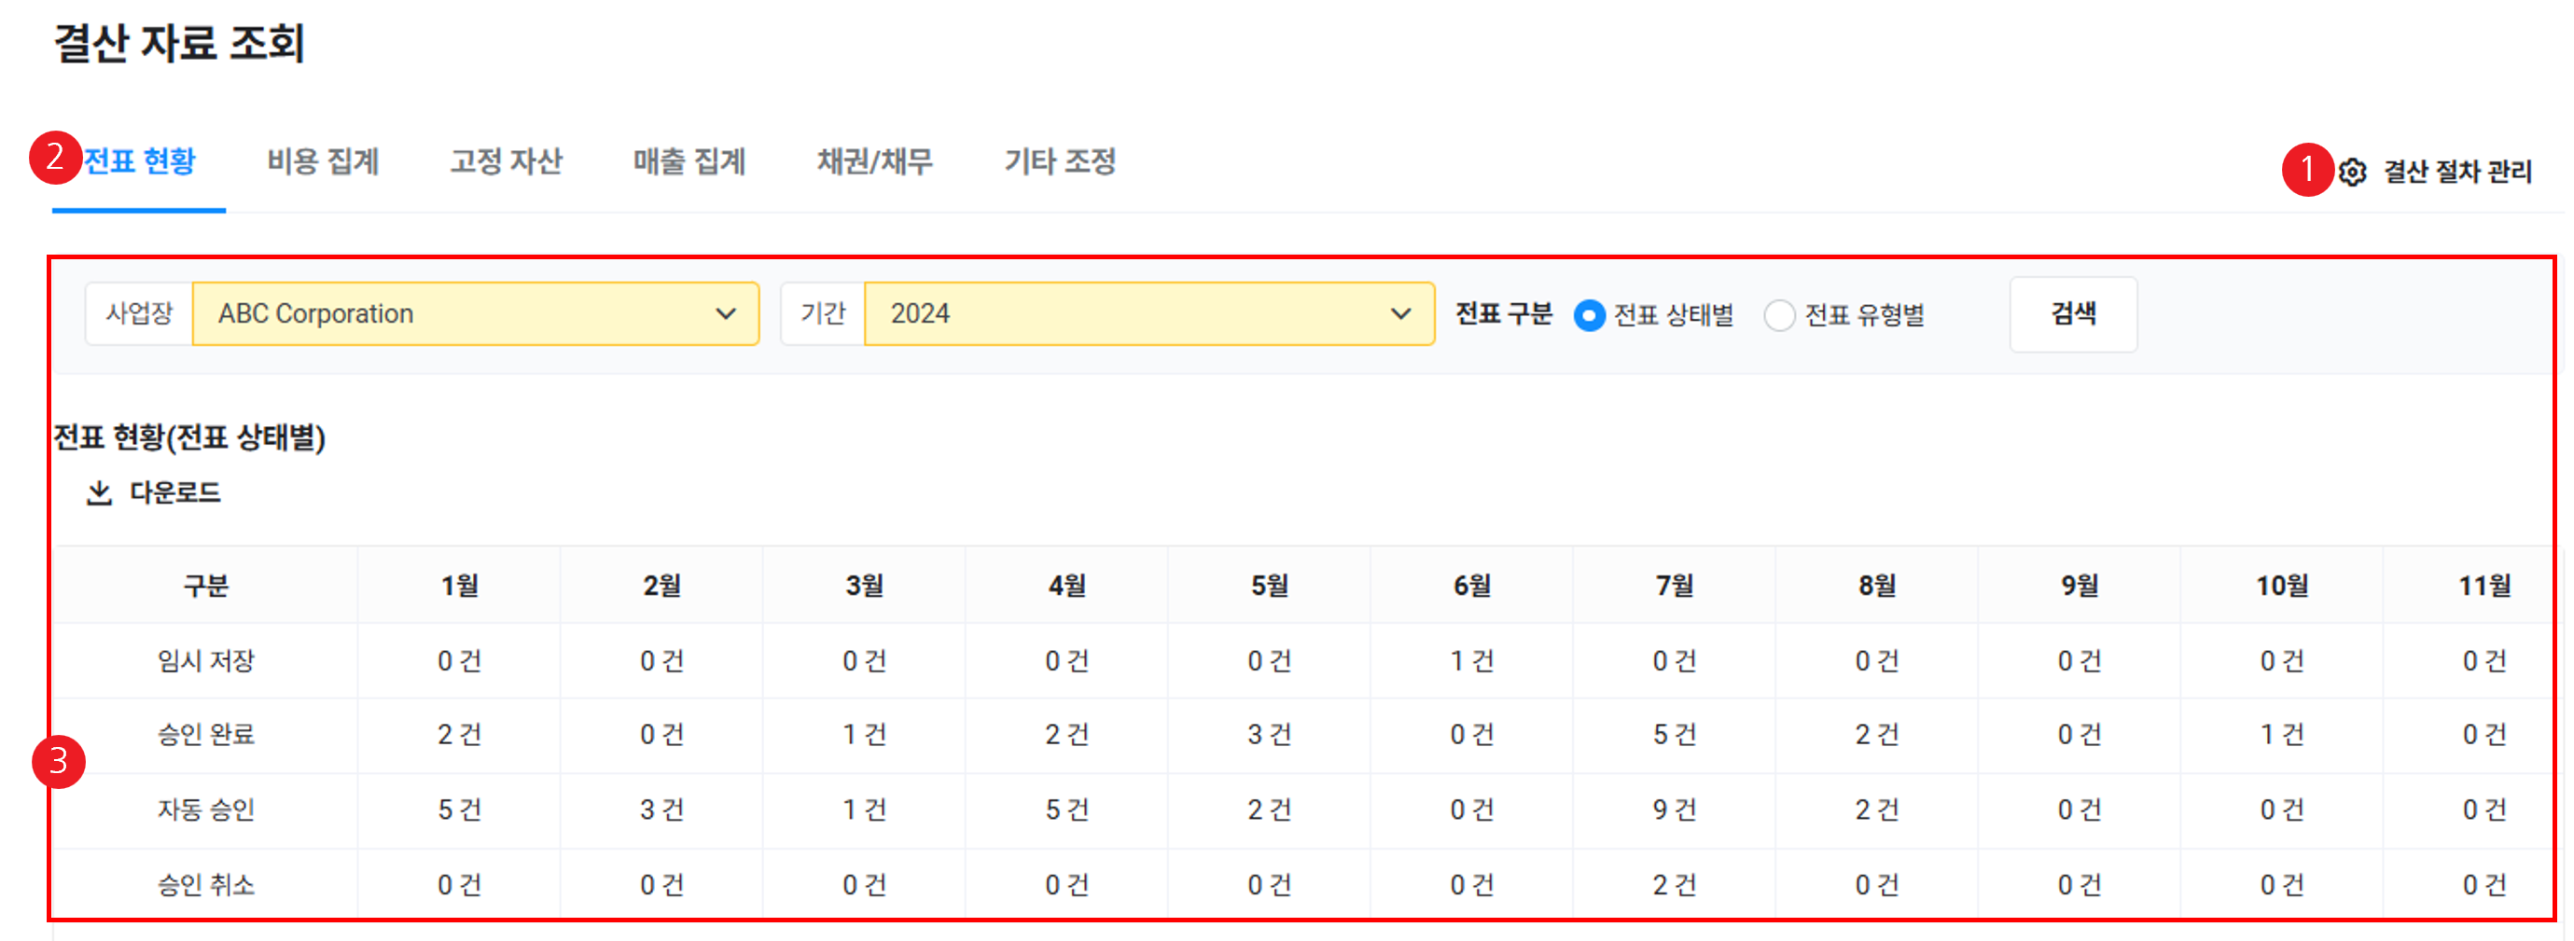The image size is (2574, 941).
Task: Click the 구분 column header
Action: (x=206, y=586)
